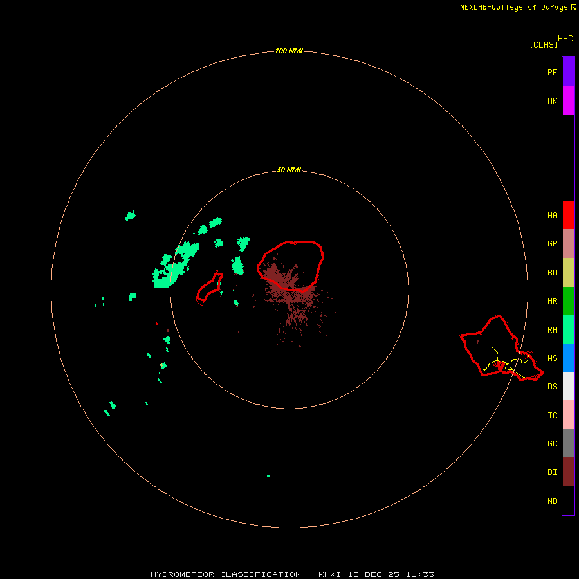Click the "WS" legend label
Image resolution: width=579 pixels, height=579 pixels.
coord(553,358)
